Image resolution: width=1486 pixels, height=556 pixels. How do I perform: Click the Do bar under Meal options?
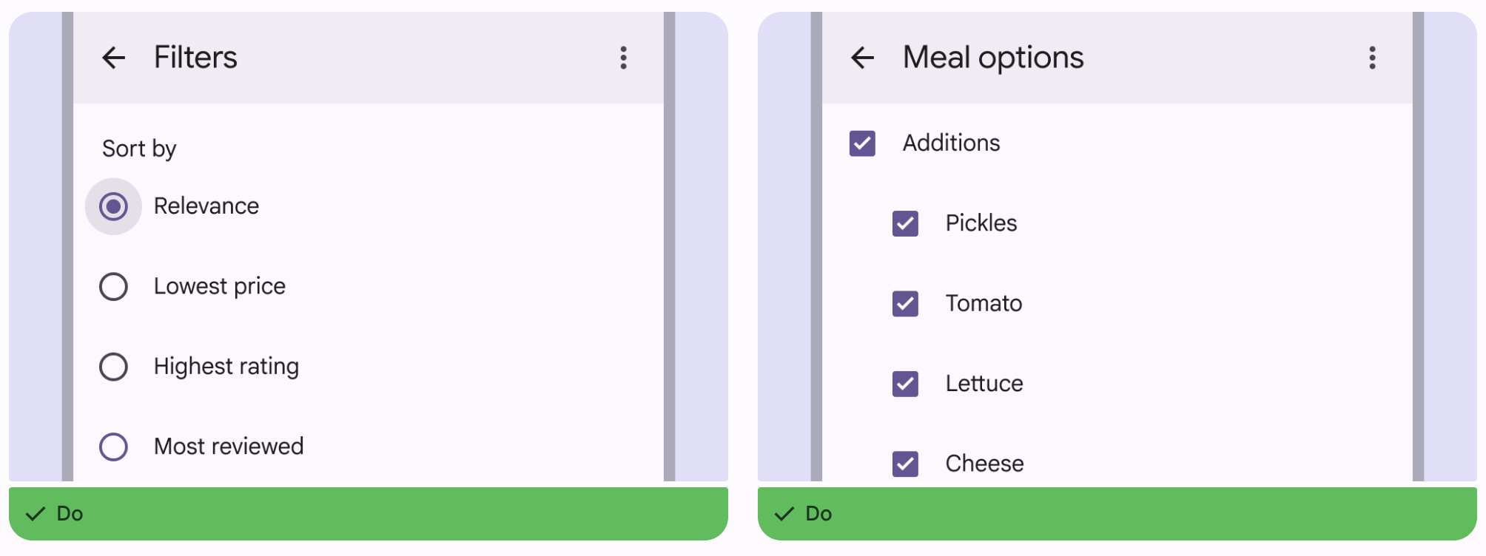[1117, 513]
